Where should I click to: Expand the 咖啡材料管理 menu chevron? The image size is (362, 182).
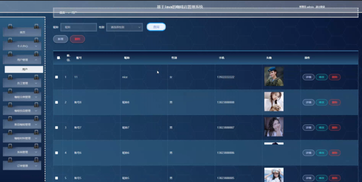[x=36, y=138]
